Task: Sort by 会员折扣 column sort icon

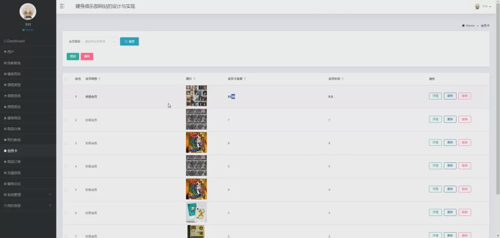Action: [343, 79]
